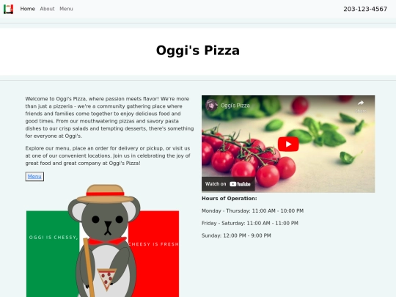Click the koala mascot's straw hat
Viewport: 396px width, 297px height.
[105, 194]
